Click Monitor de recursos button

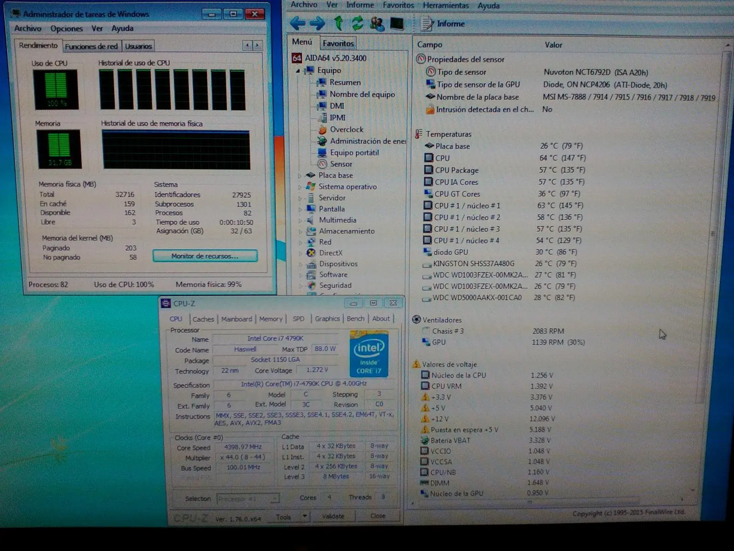pyautogui.click(x=205, y=256)
